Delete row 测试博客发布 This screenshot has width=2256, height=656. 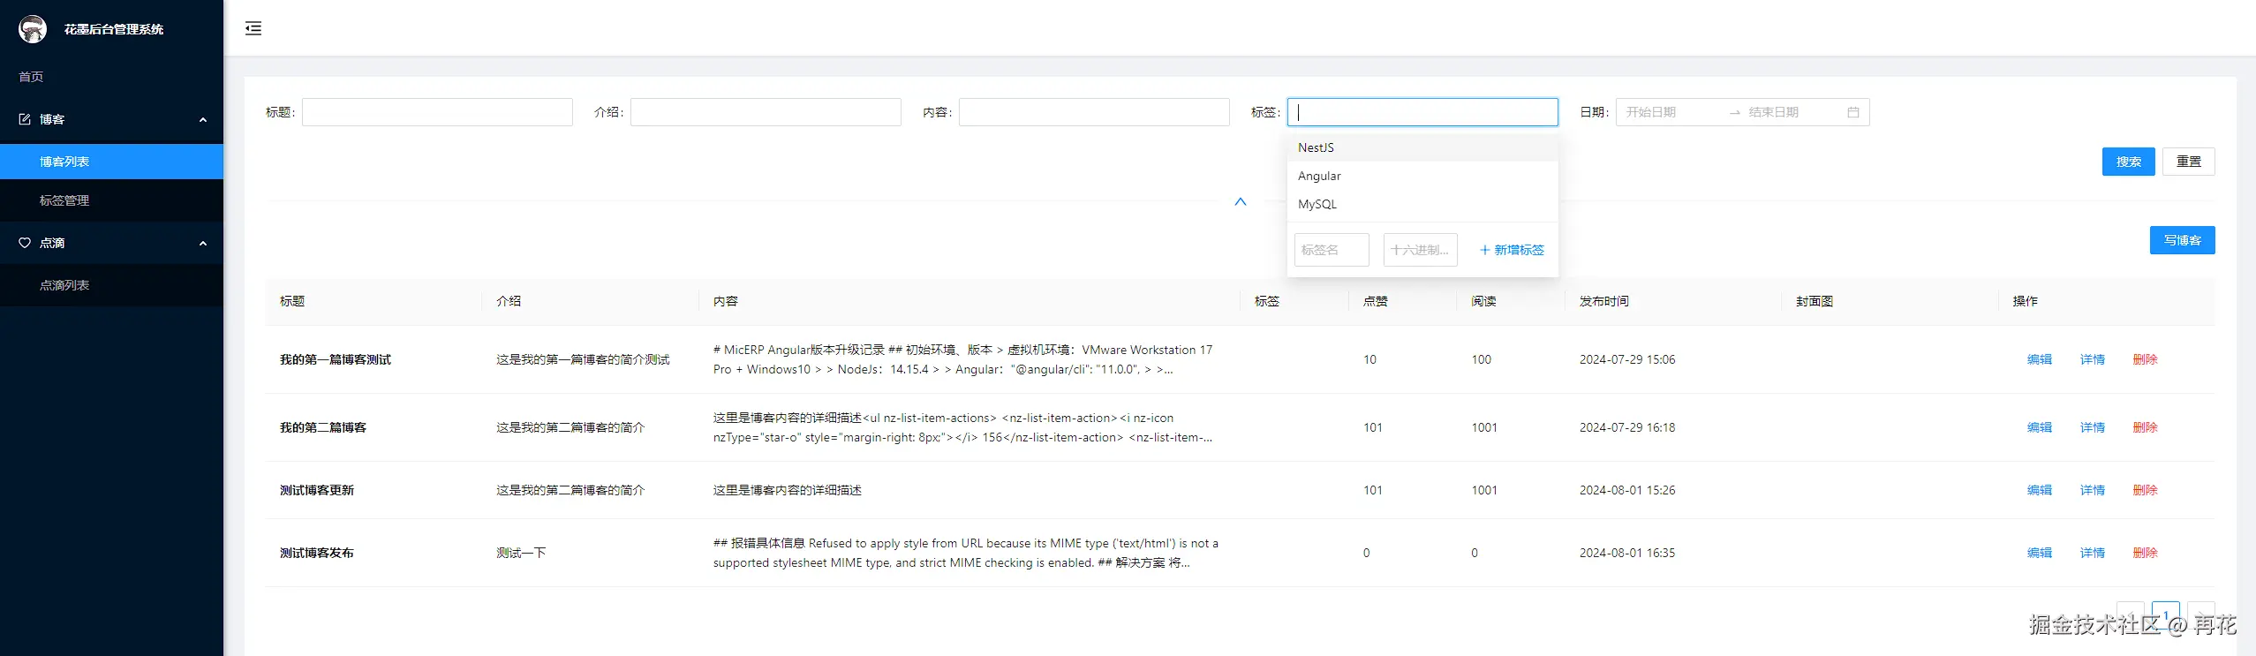2145,553
